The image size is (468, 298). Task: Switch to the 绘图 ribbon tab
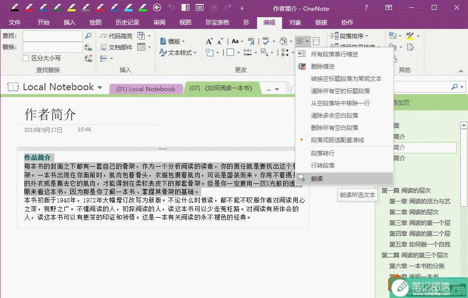96,23
